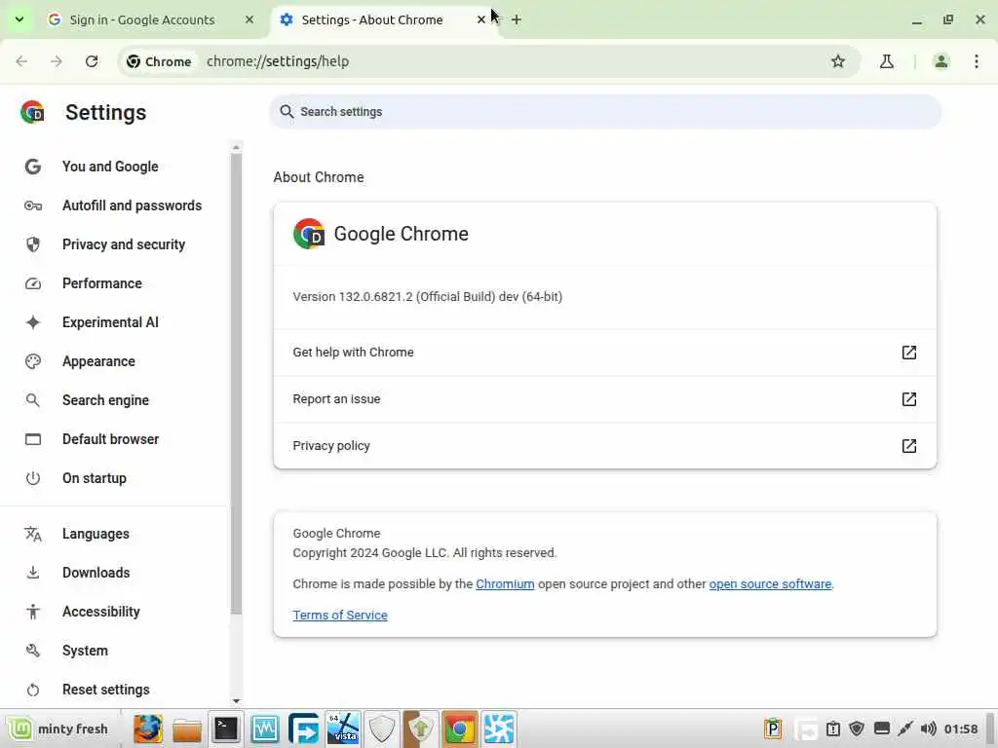This screenshot has height=748, width=998.
Task: Open the system monitor taskbar icon
Action: pos(265,729)
